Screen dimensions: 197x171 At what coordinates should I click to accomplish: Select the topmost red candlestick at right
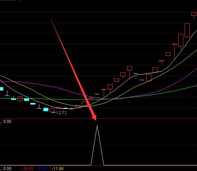pyautogui.click(x=194, y=14)
